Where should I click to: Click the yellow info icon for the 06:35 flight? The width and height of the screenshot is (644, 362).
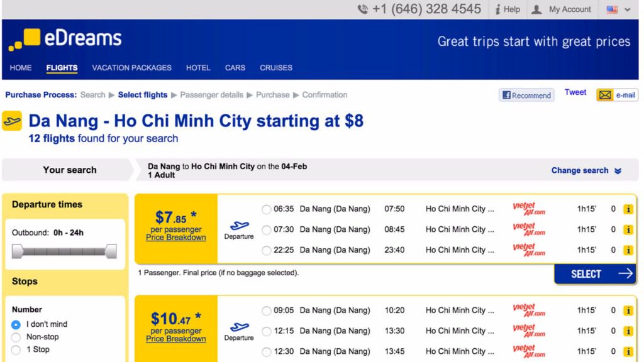point(628,209)
